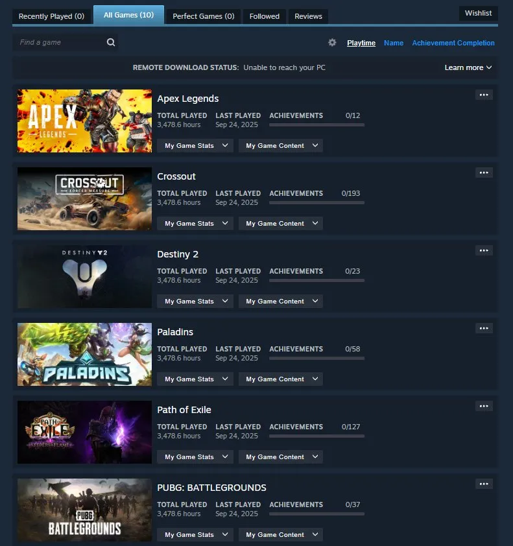513x546 pixels.
Task: Click the PUBG 0/37 achievements count
Action: click(x=353, y=504)
